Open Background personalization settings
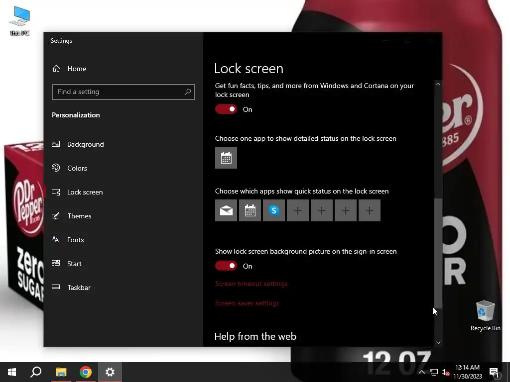The width and height of the screenshot is (510, 382). coord(77,144)
